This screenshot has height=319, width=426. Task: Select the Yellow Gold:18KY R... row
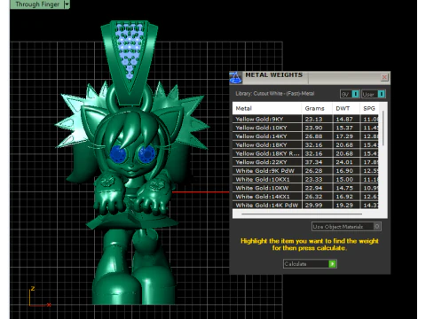(x=305, y=153)
